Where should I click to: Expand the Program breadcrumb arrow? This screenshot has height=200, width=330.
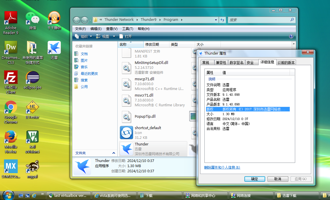coord(182,20)
